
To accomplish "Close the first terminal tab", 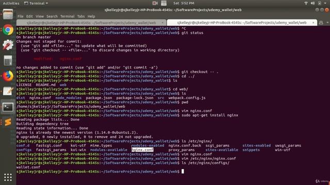I will coord(162,23).
